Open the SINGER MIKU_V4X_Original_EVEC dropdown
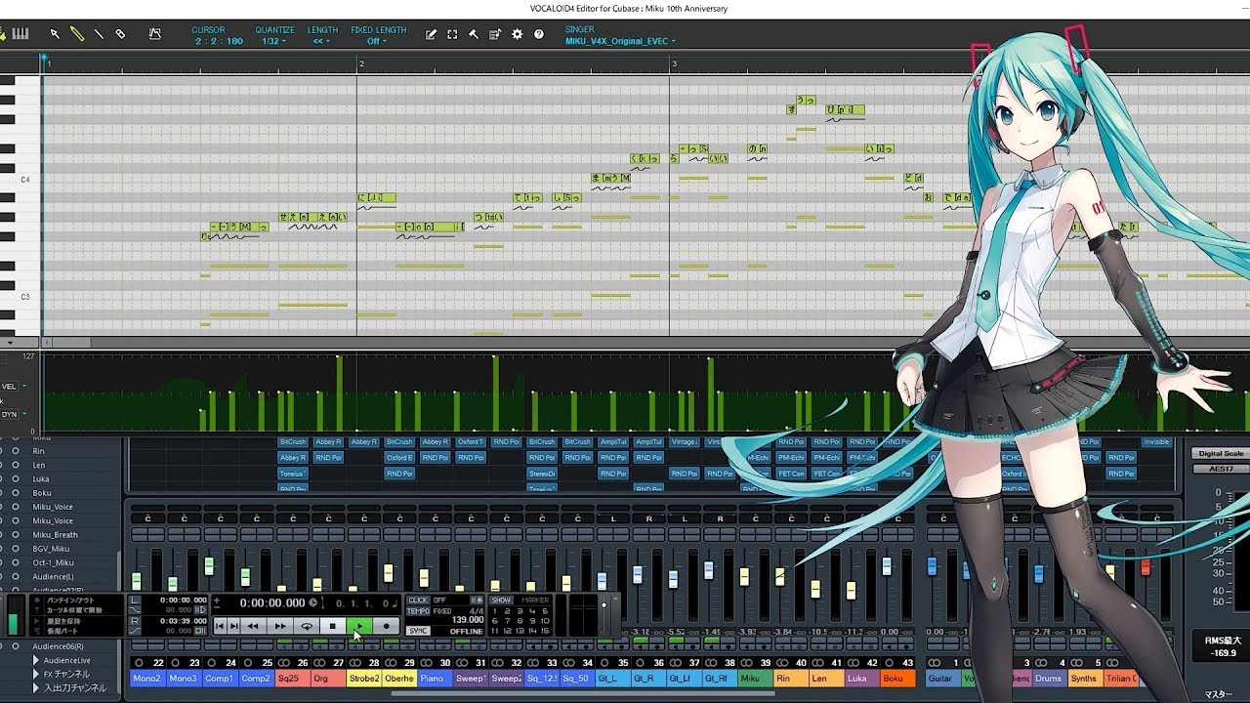Image resolution: width=1250 pixels, height=703 pixels. pos(620,41)
